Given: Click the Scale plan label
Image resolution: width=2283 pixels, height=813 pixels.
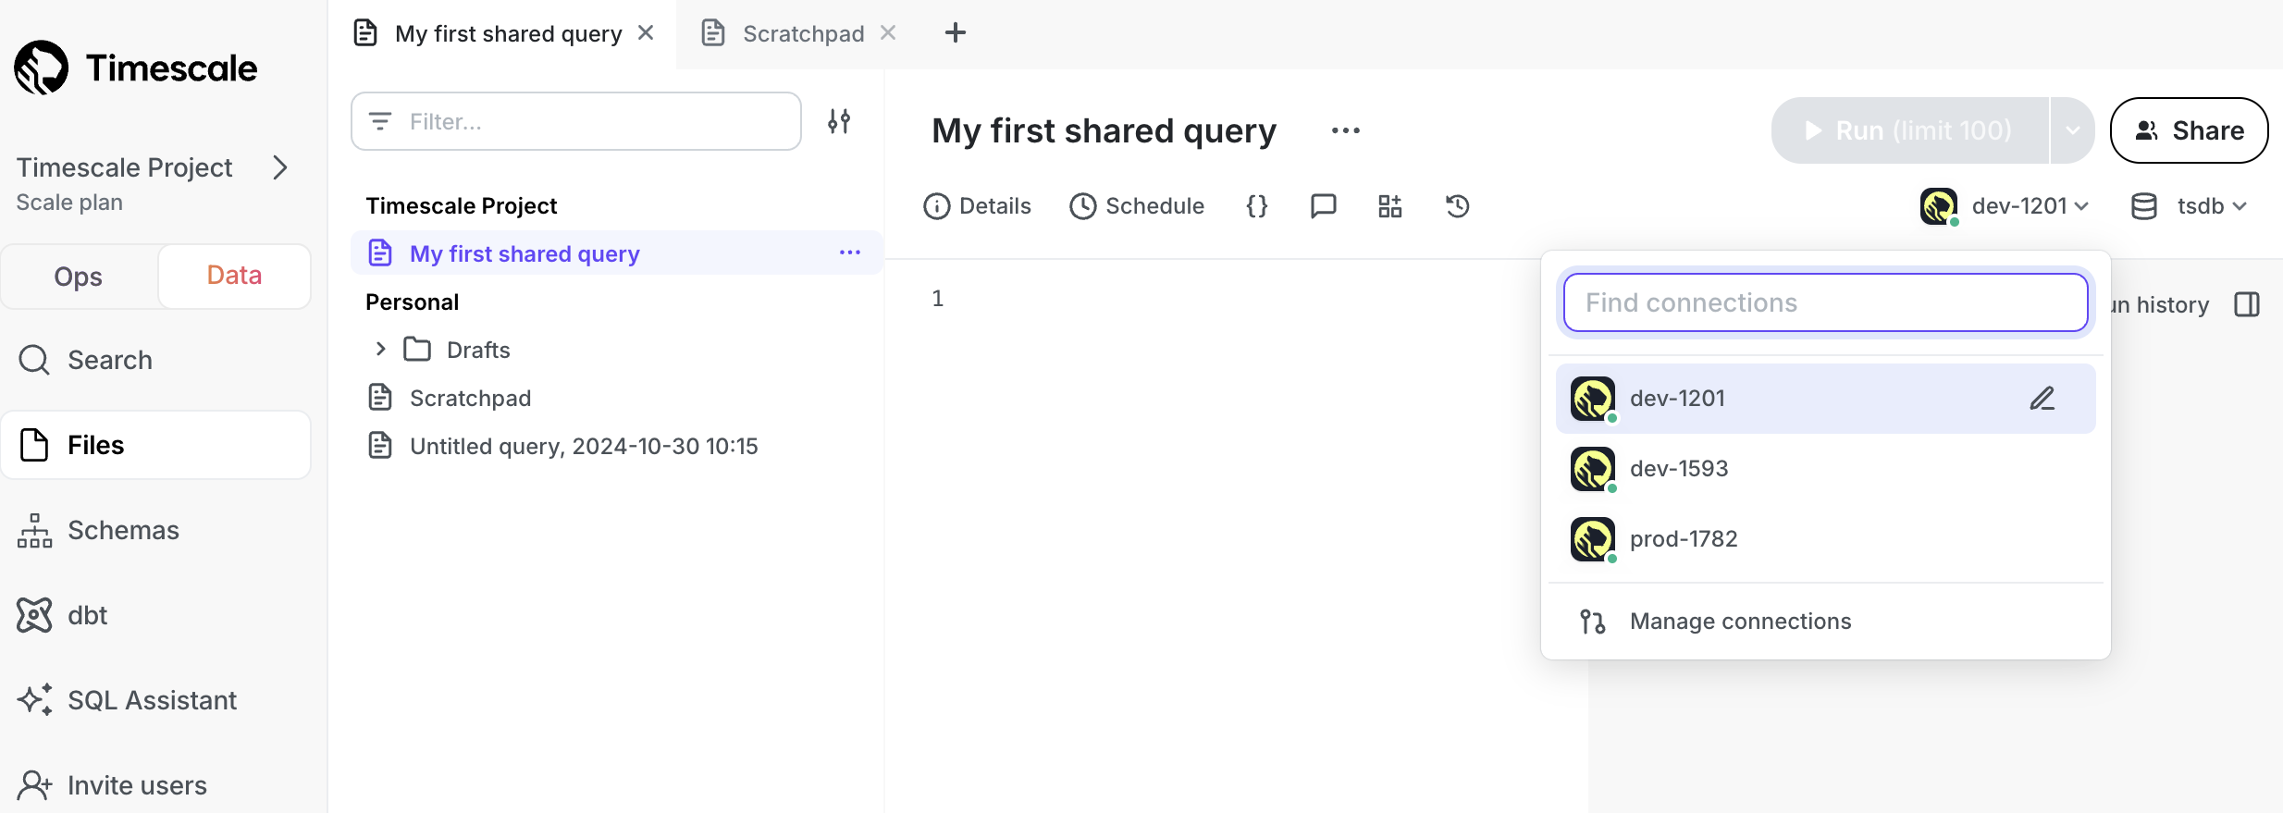Looking at the screenshot, I should click(69, 203).
